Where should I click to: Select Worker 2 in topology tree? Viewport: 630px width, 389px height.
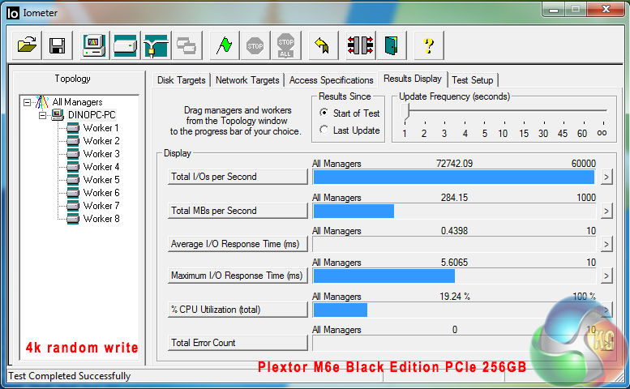(x=101, y=141)
